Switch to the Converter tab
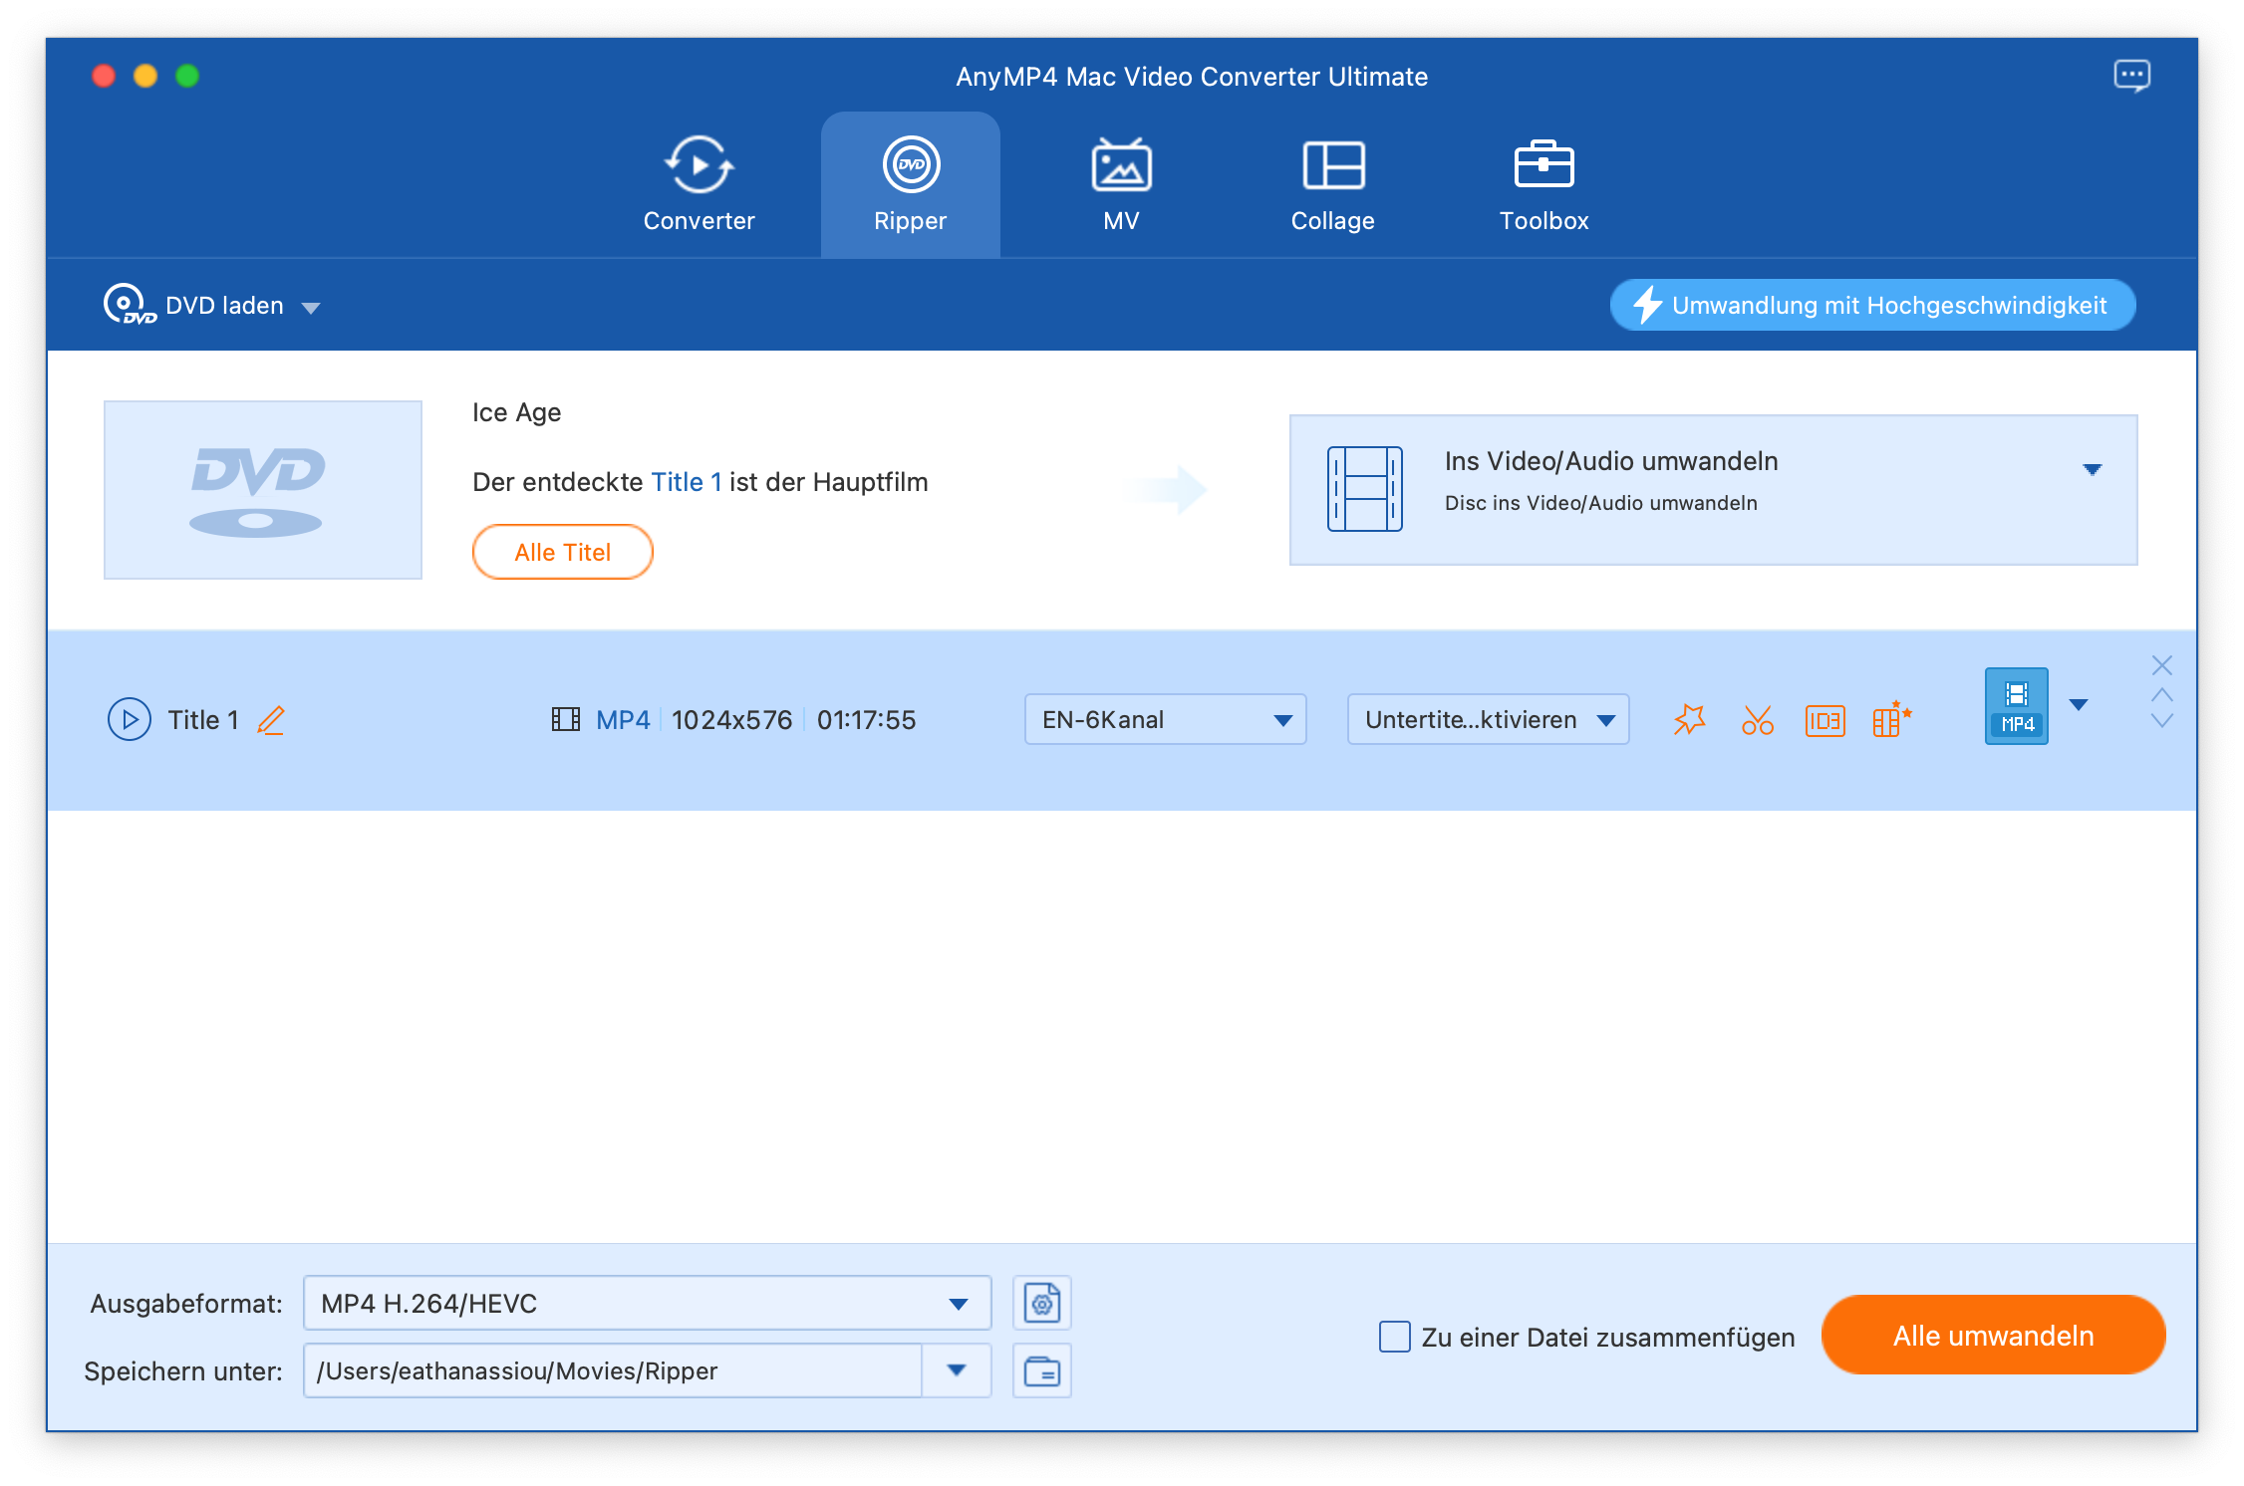 pos(699,186)
